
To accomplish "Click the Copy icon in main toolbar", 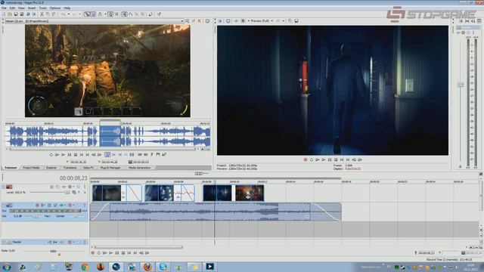I will click(x=48, y=14).
